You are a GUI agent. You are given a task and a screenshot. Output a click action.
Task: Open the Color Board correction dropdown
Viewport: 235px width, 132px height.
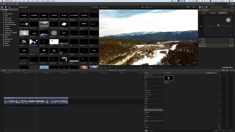coord(206,10)
